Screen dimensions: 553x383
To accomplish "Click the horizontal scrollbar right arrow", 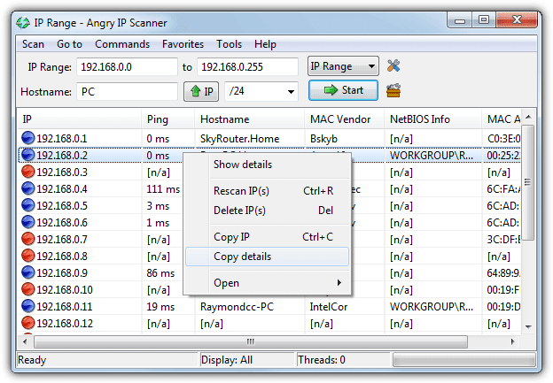I will point(513,341).
